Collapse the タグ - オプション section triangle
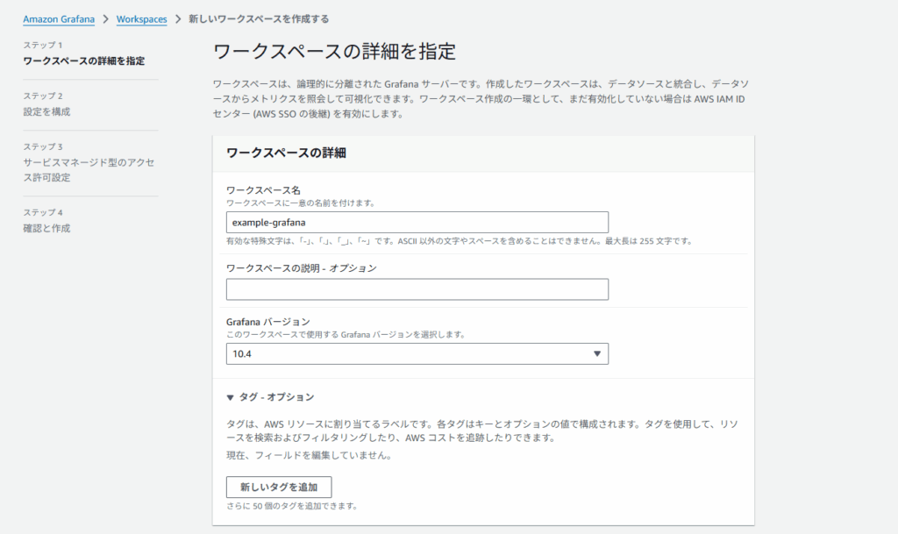The height and width of the screenshot is (534, 898). click(231, 397)
